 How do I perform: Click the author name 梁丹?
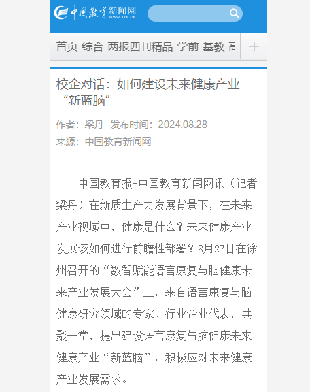pyautogui.click(x=94, y=125)
